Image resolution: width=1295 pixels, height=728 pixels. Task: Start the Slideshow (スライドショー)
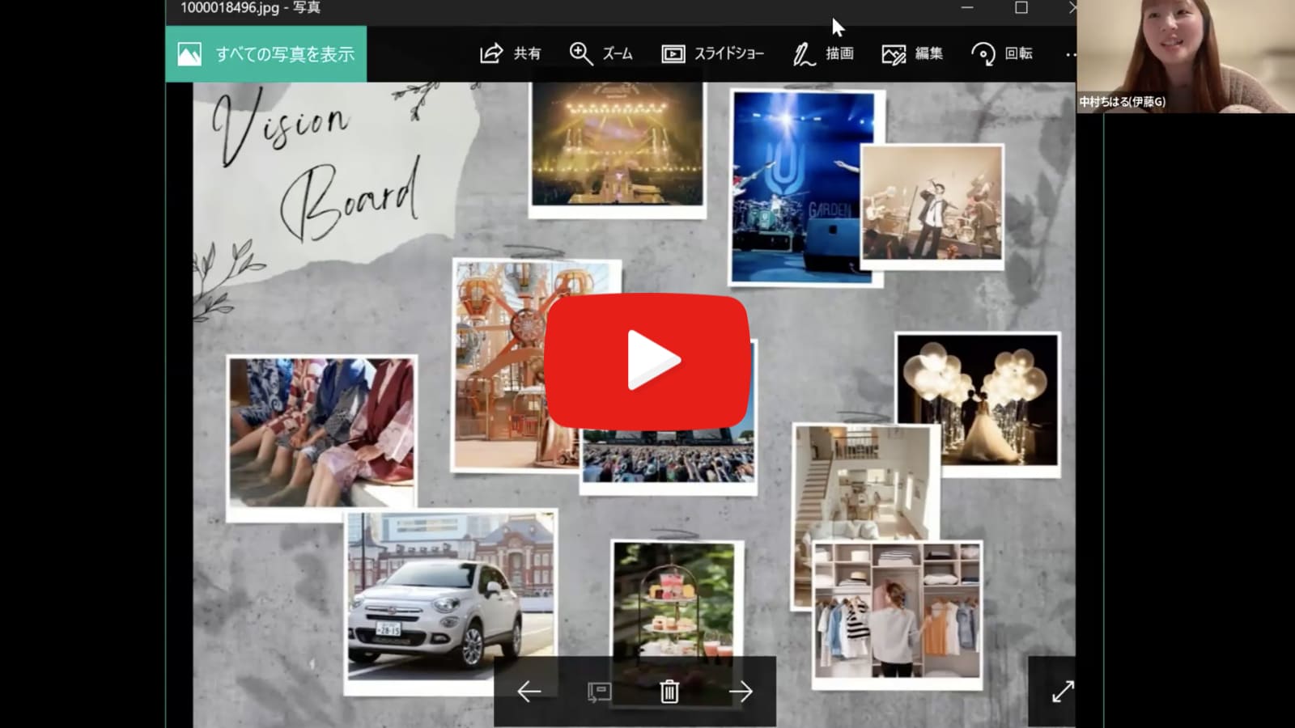coord(673,54)
